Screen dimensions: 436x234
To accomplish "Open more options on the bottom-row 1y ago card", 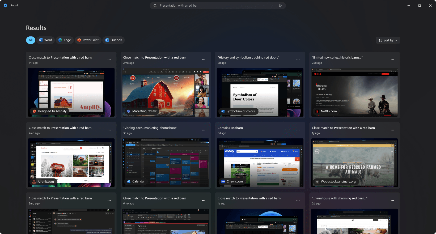I will click(298, 201).
